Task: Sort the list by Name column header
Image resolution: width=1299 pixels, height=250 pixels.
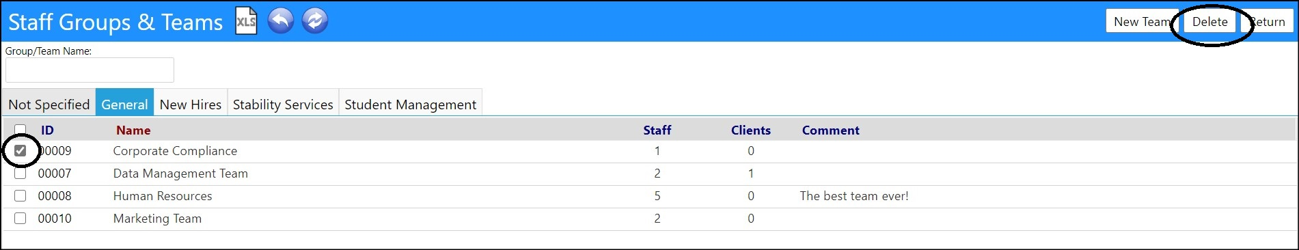Action: pyautogui.click(x=133, y=130)
